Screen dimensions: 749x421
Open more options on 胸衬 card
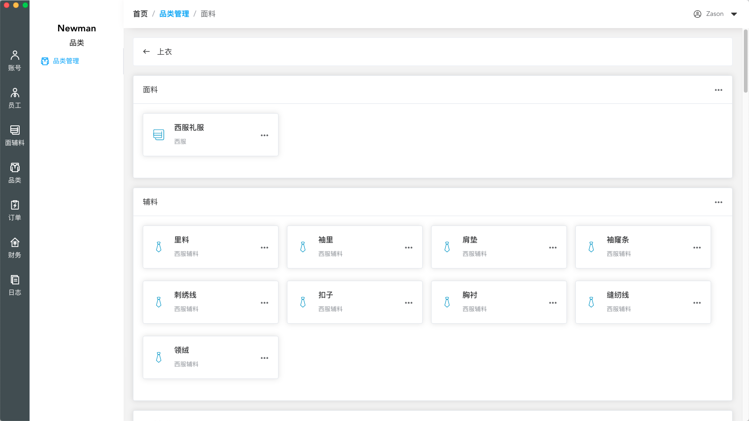(553, 303)
